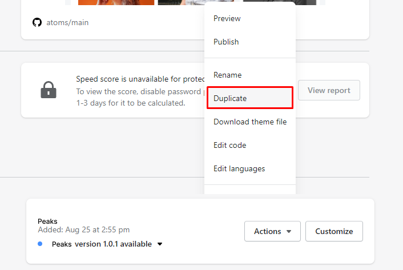
Task: Open the atoms/main branch link
Action: [67, 23]
